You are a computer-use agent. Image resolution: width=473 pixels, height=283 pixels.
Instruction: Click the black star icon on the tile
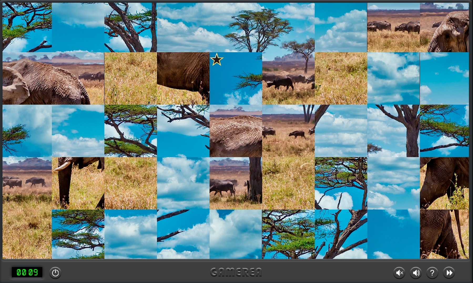click(x=217, y=60)
